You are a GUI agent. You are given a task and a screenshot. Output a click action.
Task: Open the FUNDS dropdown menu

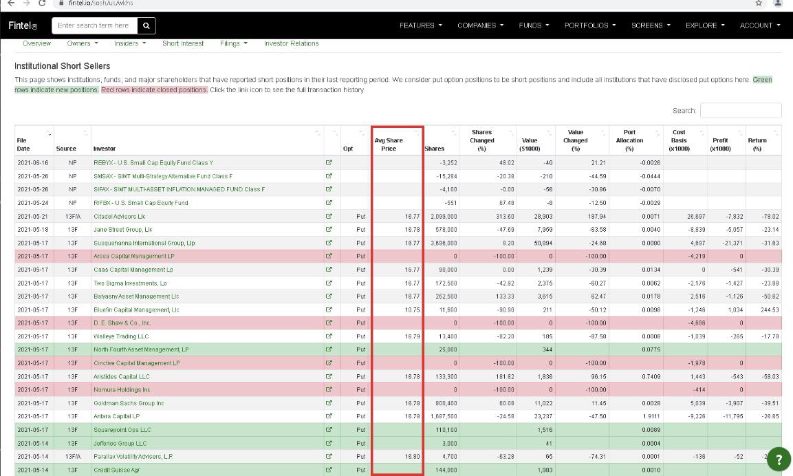coord(533,25)
